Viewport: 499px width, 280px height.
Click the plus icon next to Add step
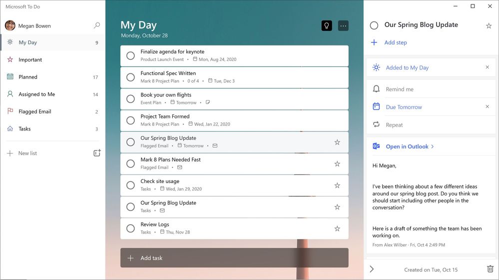(374, 42)
